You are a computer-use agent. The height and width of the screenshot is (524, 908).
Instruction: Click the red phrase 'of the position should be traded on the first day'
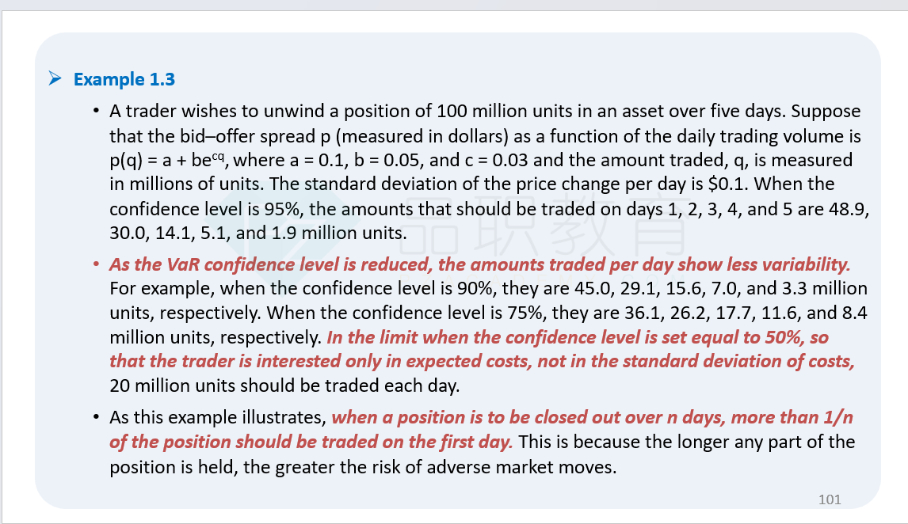(x=311, y=442)
